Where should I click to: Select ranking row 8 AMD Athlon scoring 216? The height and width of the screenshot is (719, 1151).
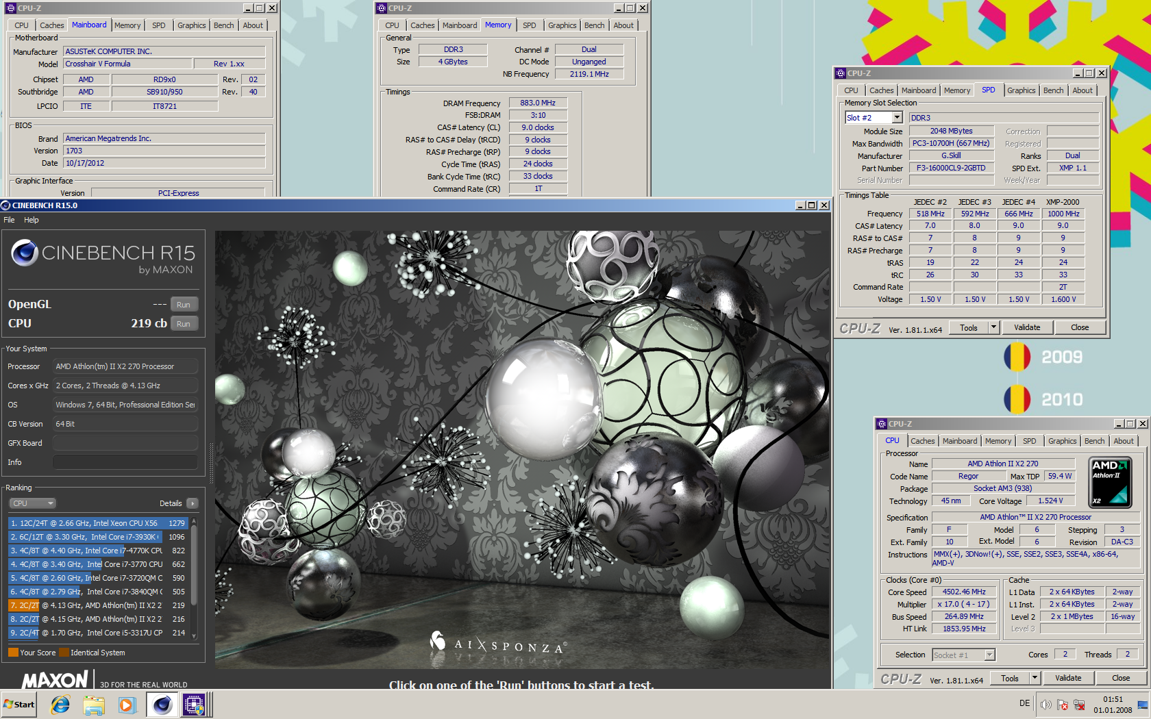tap(99, 619)
